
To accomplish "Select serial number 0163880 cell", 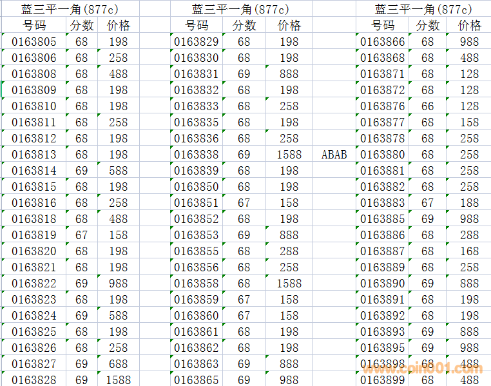I will click(383, 155).
